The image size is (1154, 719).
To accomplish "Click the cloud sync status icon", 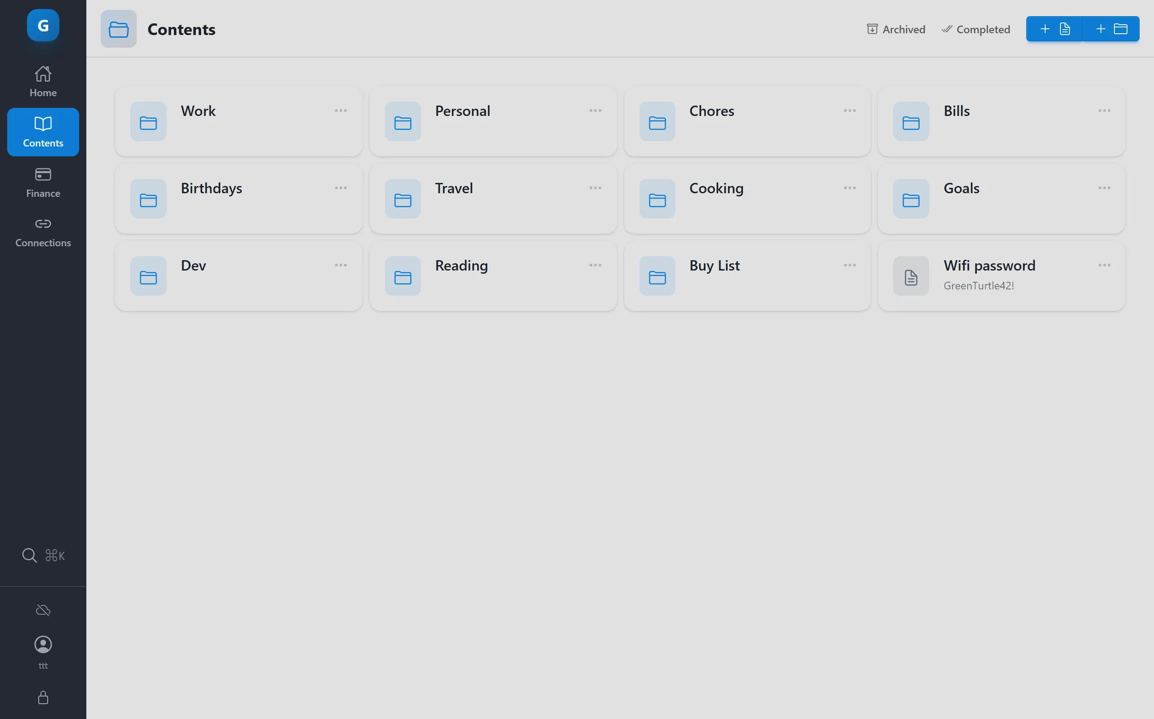I will pos(43,610).
